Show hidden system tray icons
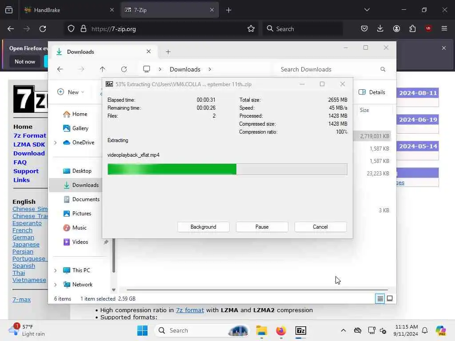This screenshot has width=455, height=341. pyautogui.click(x=343, y=330)
